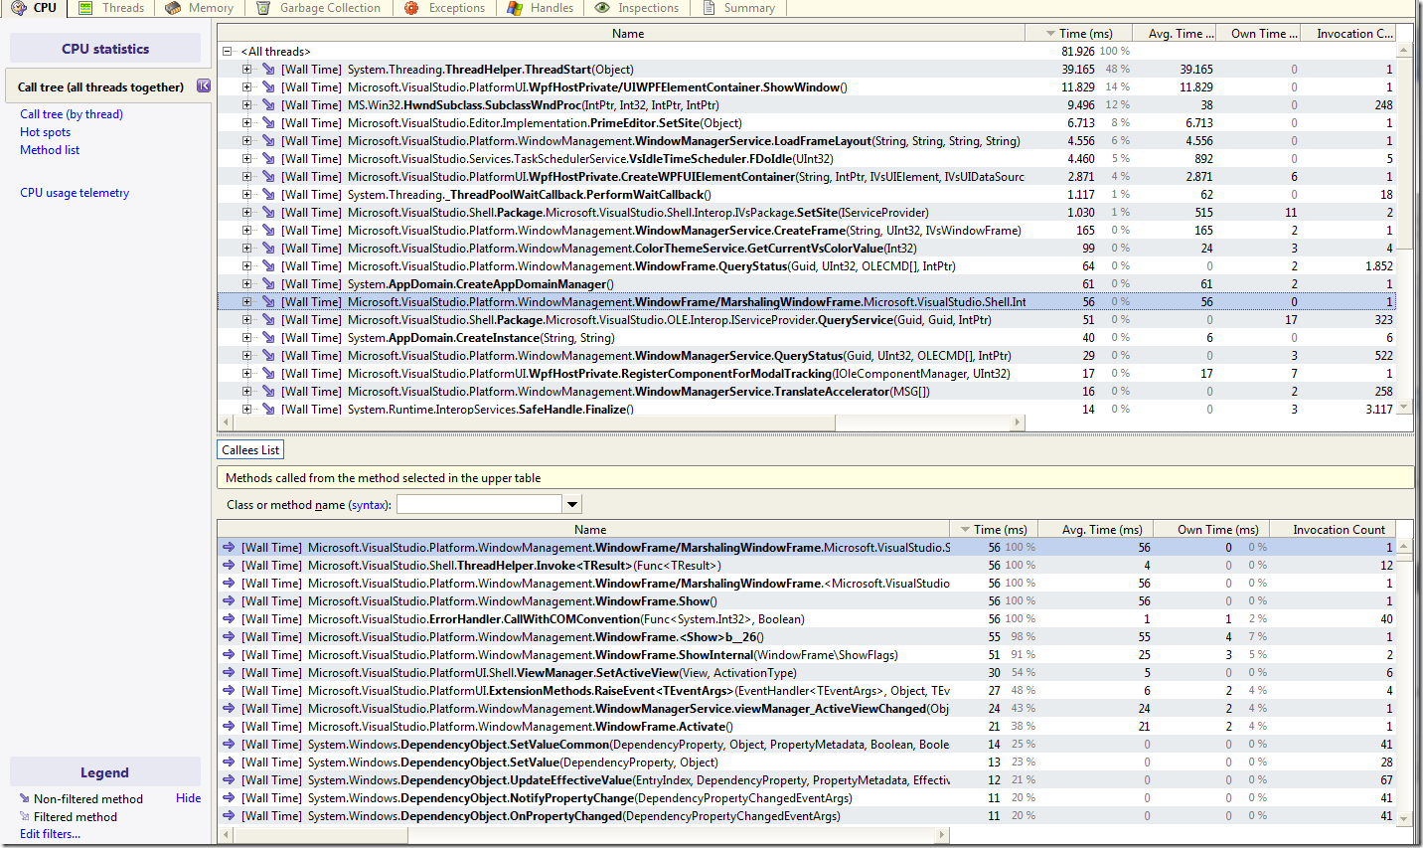Expand the ThreadHelper.ThreadStart tree node

pyautogui.click(x=247, y=70)
